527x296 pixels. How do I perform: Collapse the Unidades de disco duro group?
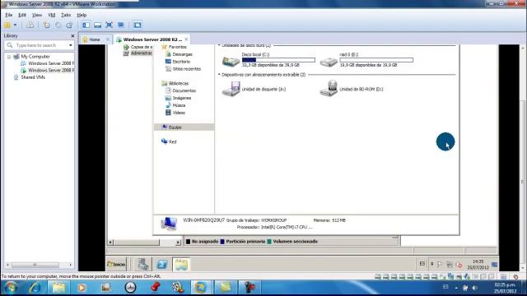[219, 45]
